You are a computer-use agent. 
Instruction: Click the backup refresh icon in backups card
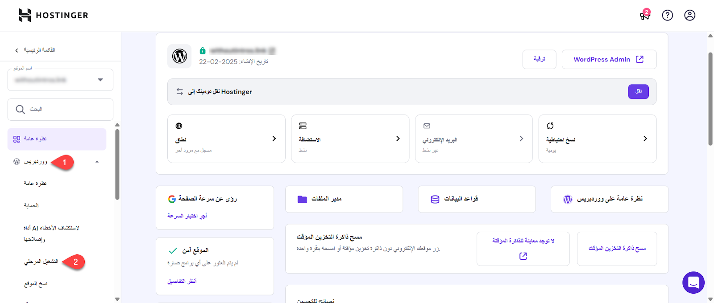point(550,126)
